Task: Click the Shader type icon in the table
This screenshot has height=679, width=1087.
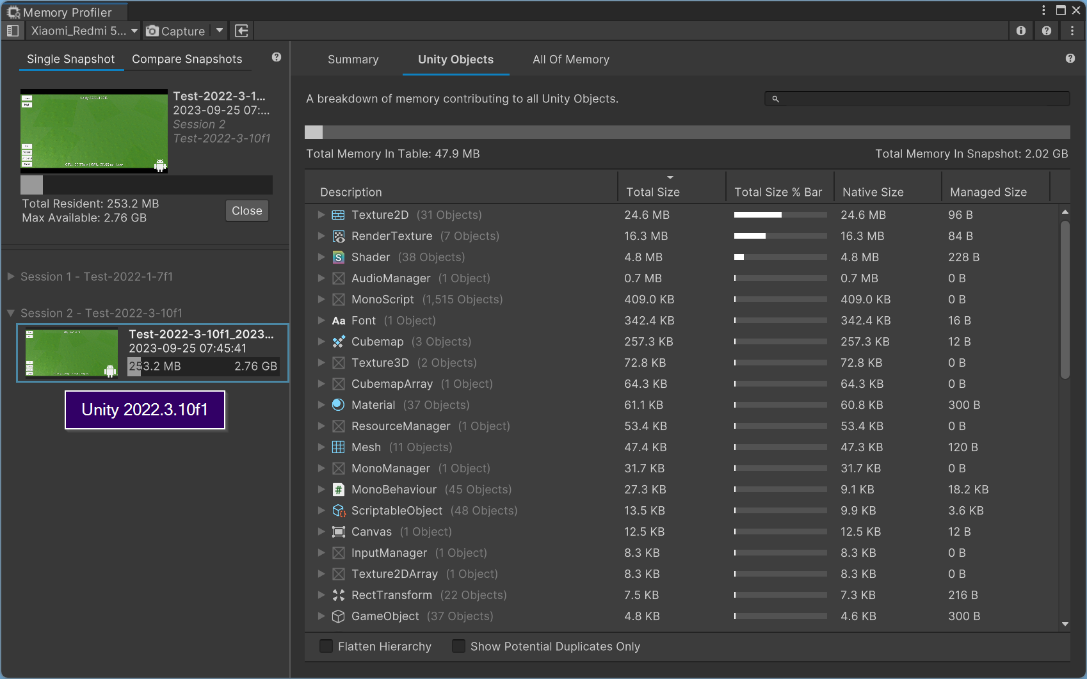Action: (x=337, y=257)
